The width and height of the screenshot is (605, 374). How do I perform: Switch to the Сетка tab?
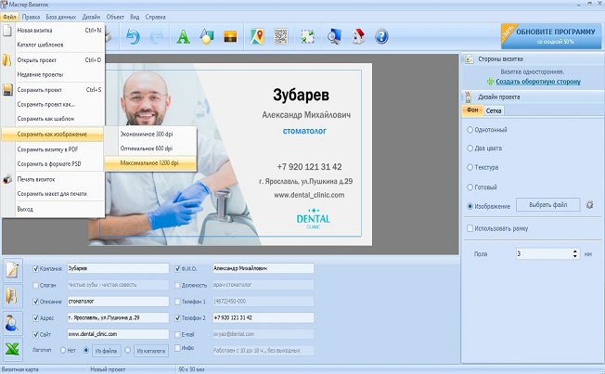point(494,110)
